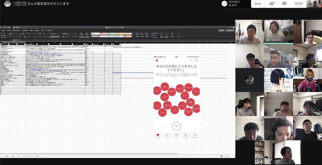
Task: Tap the ロック genre bubble
Action: pyautogui.click(x=185, y=95)
